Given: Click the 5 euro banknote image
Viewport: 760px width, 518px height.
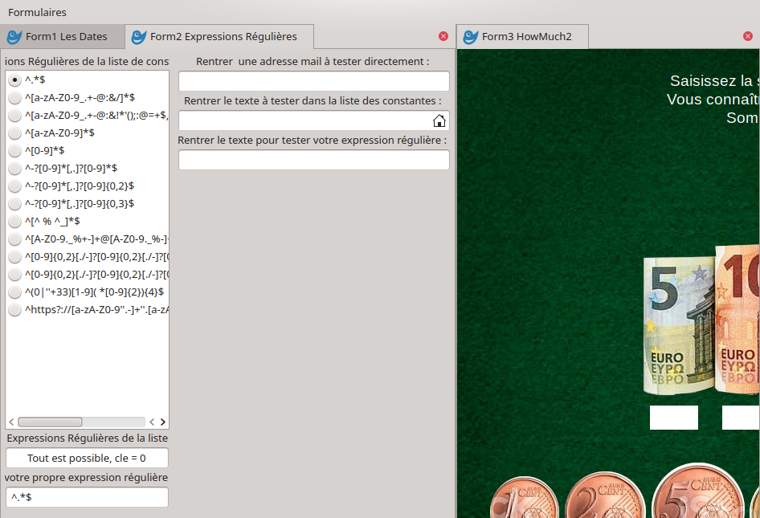Looking at the screenshot, I should pos(680,325).
